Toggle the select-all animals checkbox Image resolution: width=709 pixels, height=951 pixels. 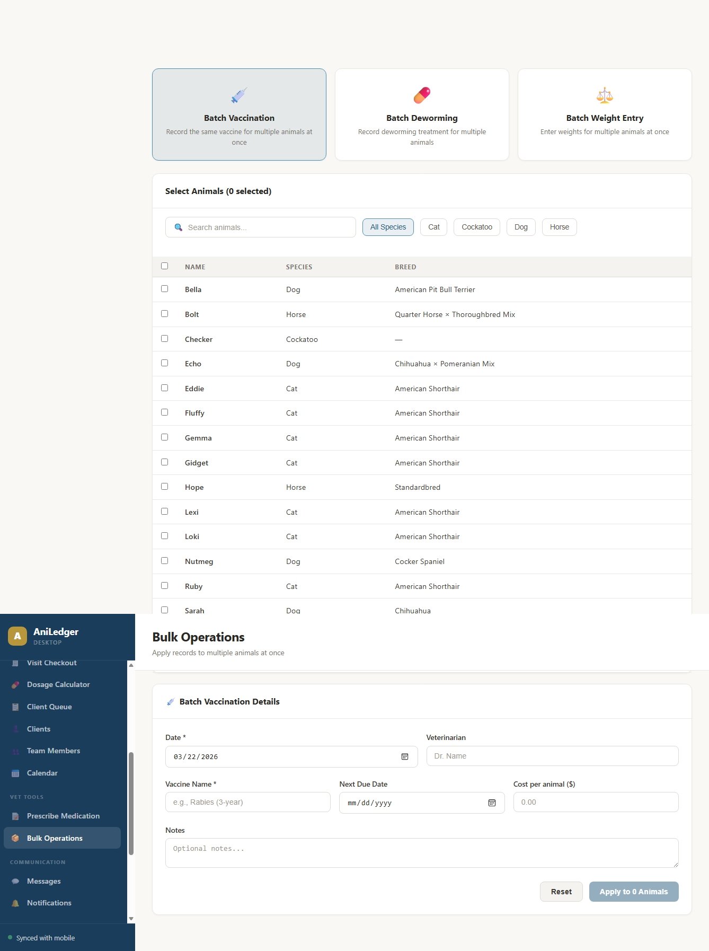click(x=164, y=266)
